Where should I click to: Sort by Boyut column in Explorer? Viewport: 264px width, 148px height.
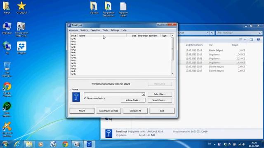coord(235,45)
